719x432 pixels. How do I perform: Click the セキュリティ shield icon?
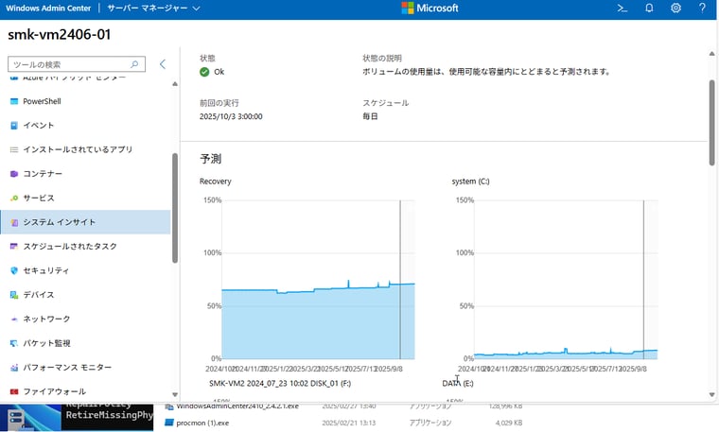[x=14, y=270]
